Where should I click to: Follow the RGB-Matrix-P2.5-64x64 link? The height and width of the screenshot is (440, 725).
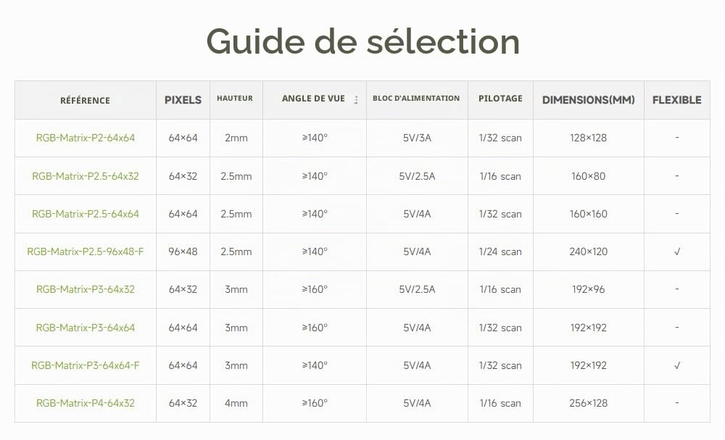click(x=86, y=214)
